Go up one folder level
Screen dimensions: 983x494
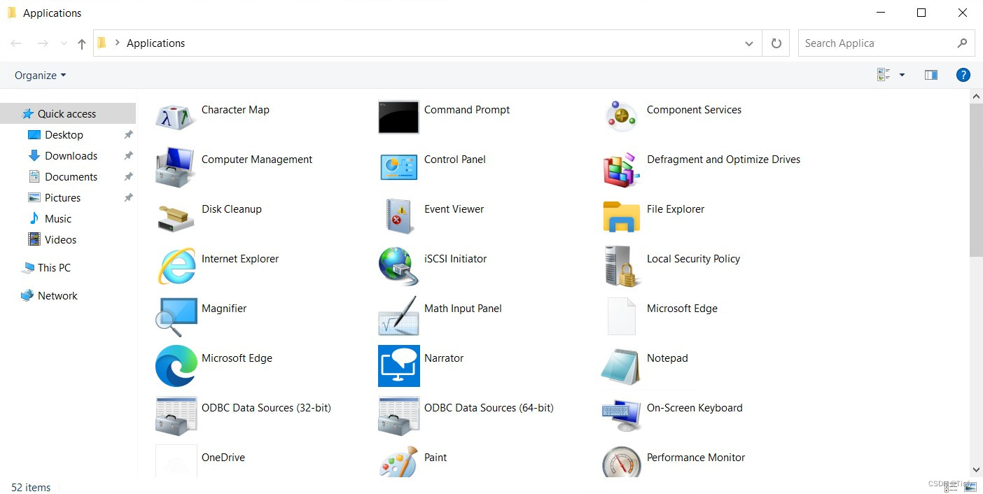(82, 43)
